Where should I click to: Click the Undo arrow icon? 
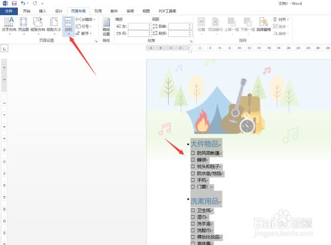coord(23,3)
